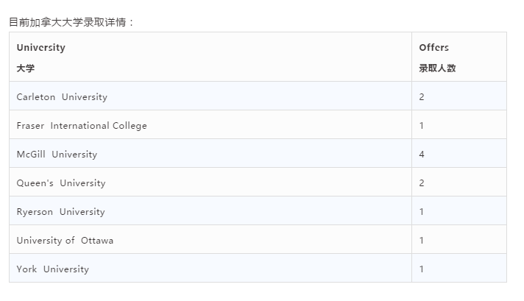Click the word Ottawa in the table
Image resolution: width=524 pixels, height=301 pixels.
pyautogui.click(x=97, y=241)
